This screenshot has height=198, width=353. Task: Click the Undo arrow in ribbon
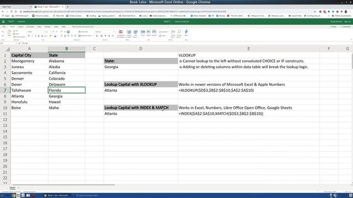[x=3, y=32]
